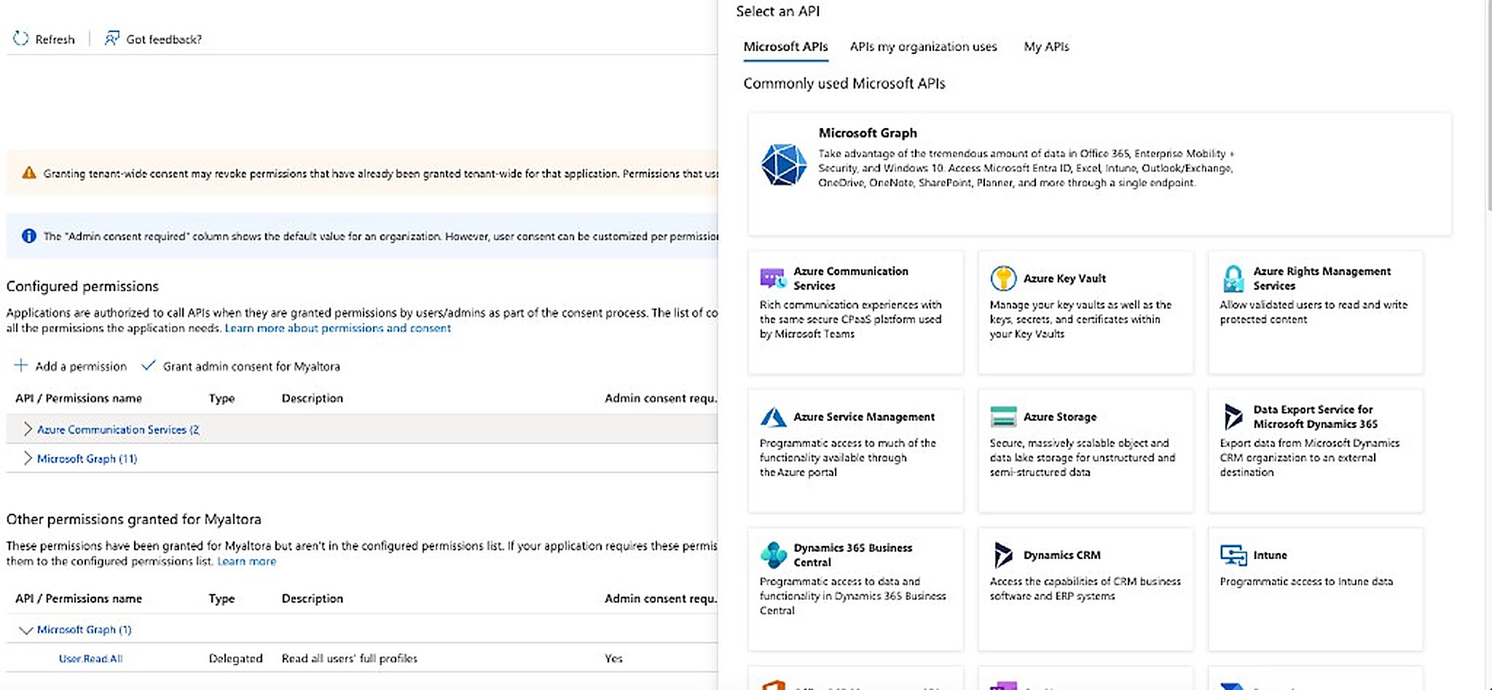Collapse Microsoft Graph (1) under other permissions
The width and height of the screenshot is (1492, 690).
(x=26, y=630)
